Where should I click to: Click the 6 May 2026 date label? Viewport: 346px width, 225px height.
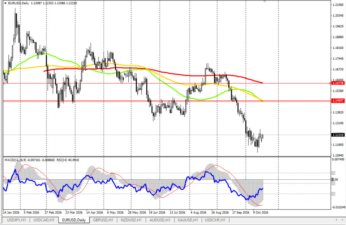tap(115, 212)
